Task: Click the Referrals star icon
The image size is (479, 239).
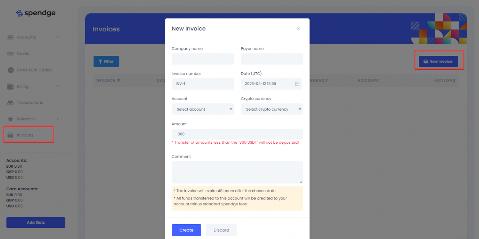Action: (x=11, y=119)
